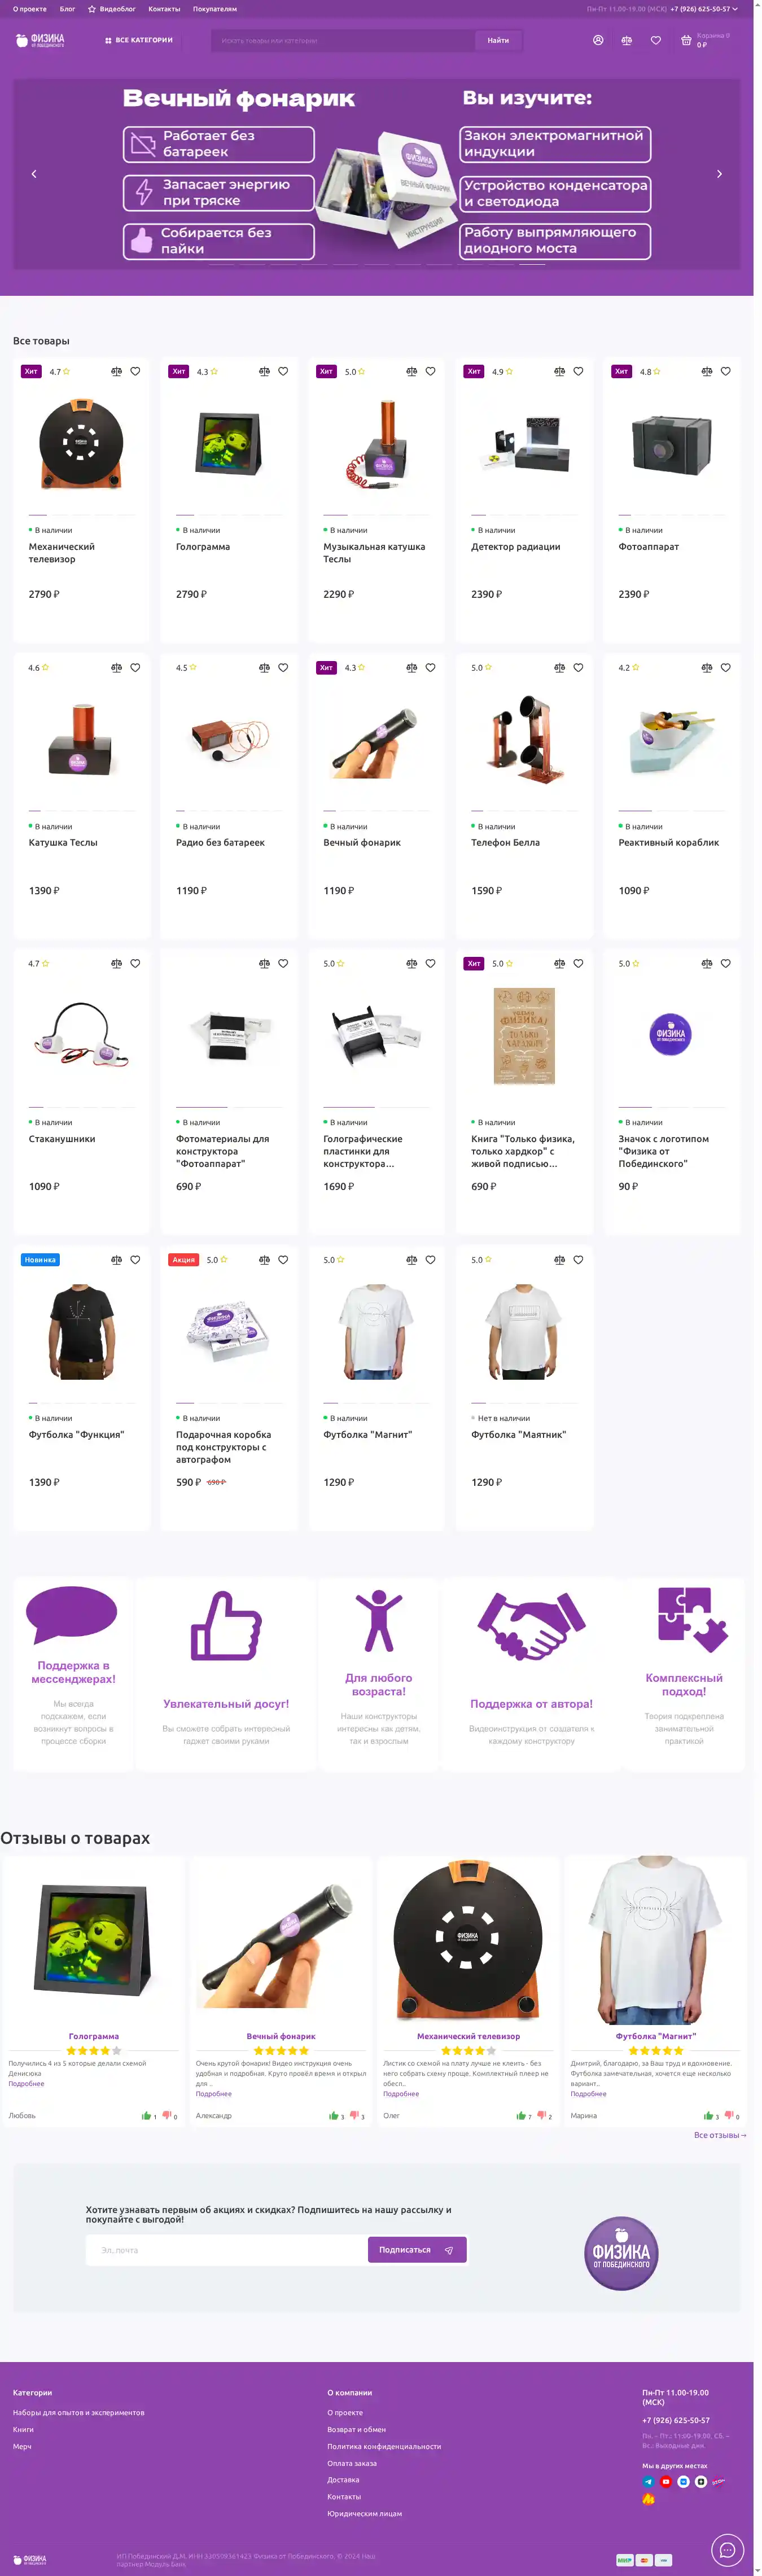Open the Telegram social icon in footer
The height and width of the screenshot is (2576, 762).
point(649,2482)
